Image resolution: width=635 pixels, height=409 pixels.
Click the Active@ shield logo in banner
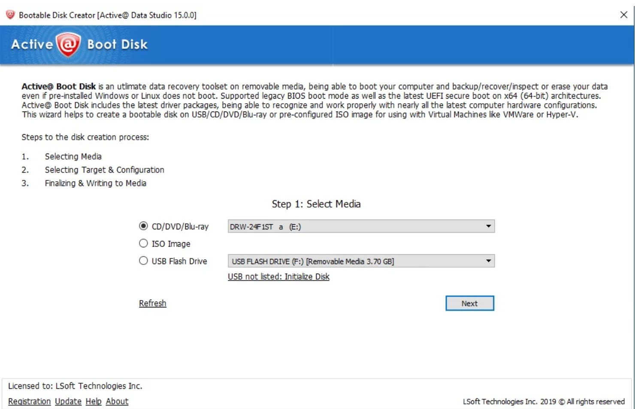[69, 45]
